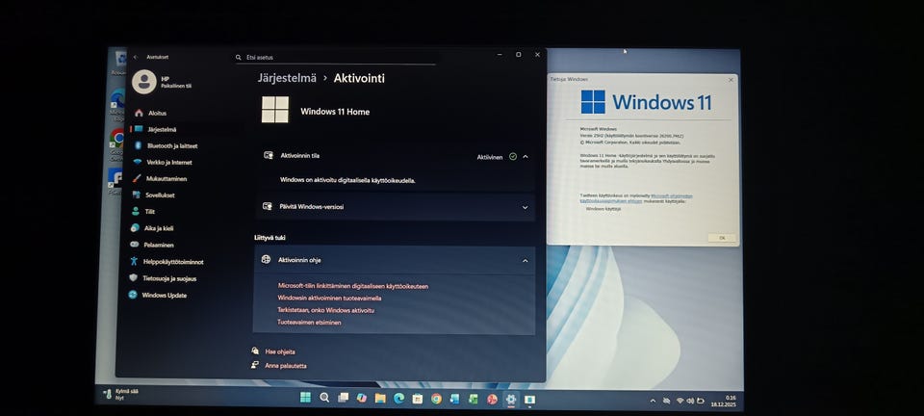The image size is (924, 416).
Task: Open the Kylmä sää weather widget
Action: click(120, 394)
